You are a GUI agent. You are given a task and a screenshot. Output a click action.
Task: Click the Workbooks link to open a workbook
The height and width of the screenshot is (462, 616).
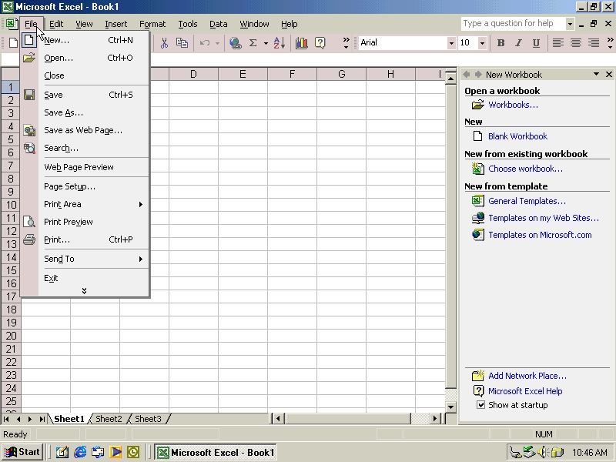[x=513, y=105]
